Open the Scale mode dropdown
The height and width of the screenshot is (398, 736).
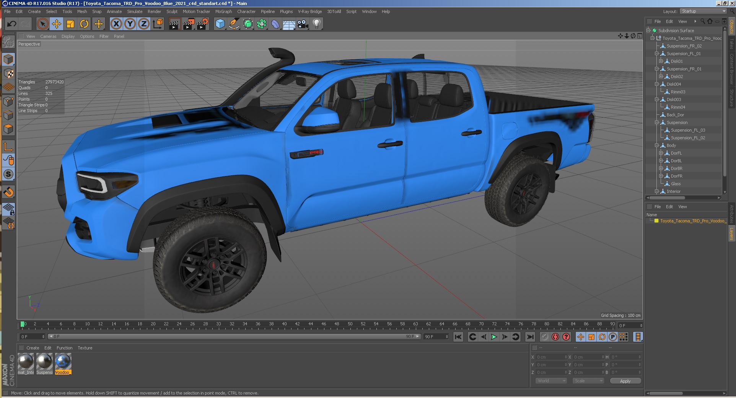[x=588, y=381]
